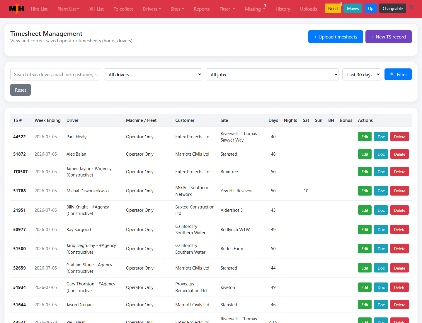422x323 pixels.
Task: Edit timesheet 51644 for Jason Drugan
Action: click(x=365, y=305)
